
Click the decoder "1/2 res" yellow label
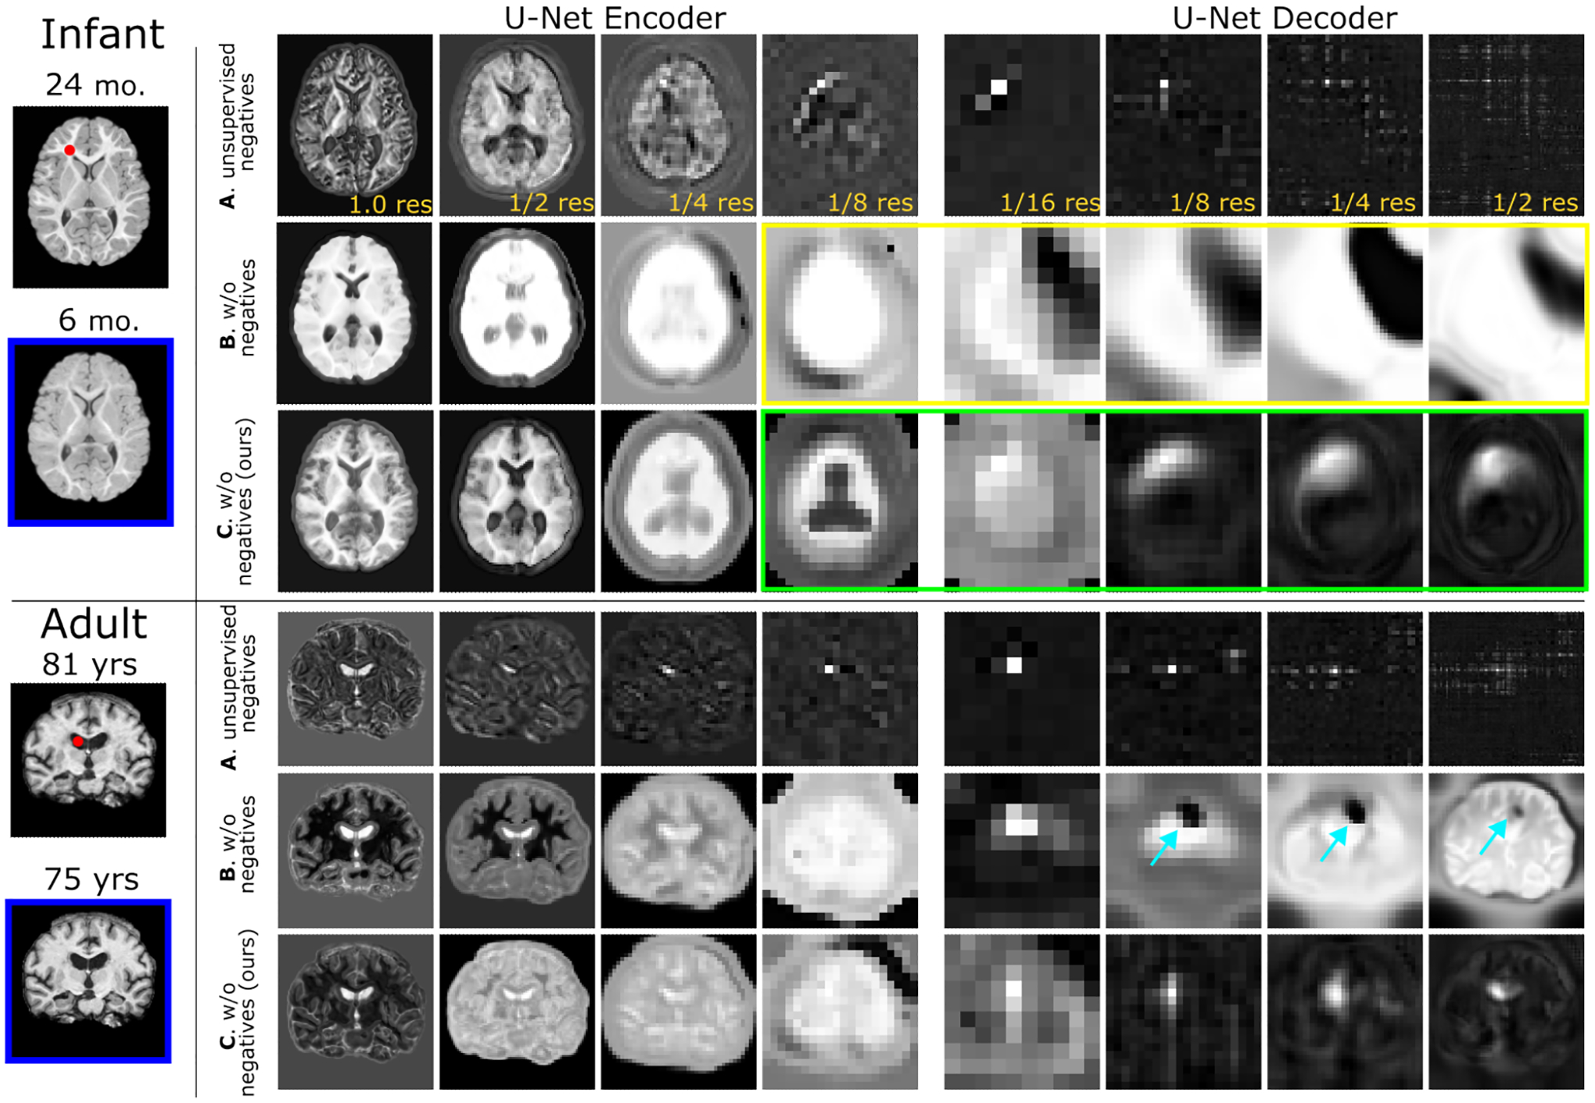[1535, 202]
